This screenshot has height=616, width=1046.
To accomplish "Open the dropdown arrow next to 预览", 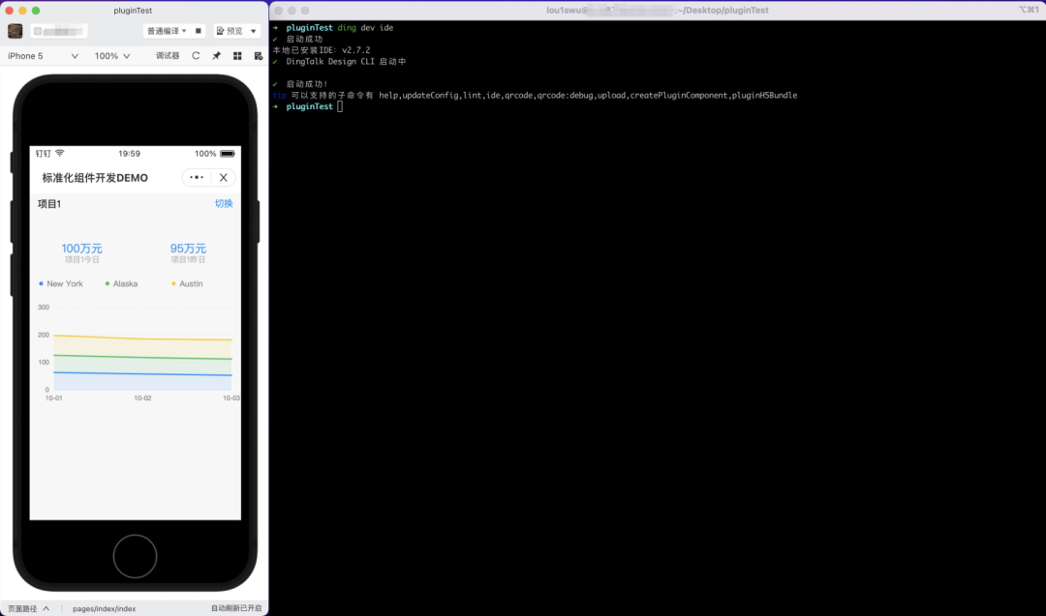I will pos(254,31).
